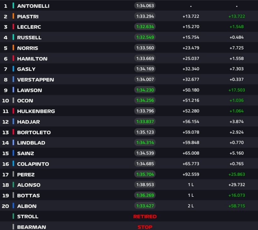This screenshot has height=230, width=258.
Task: Click the red RETIRED status for Stroll
Action: point(145,216)
